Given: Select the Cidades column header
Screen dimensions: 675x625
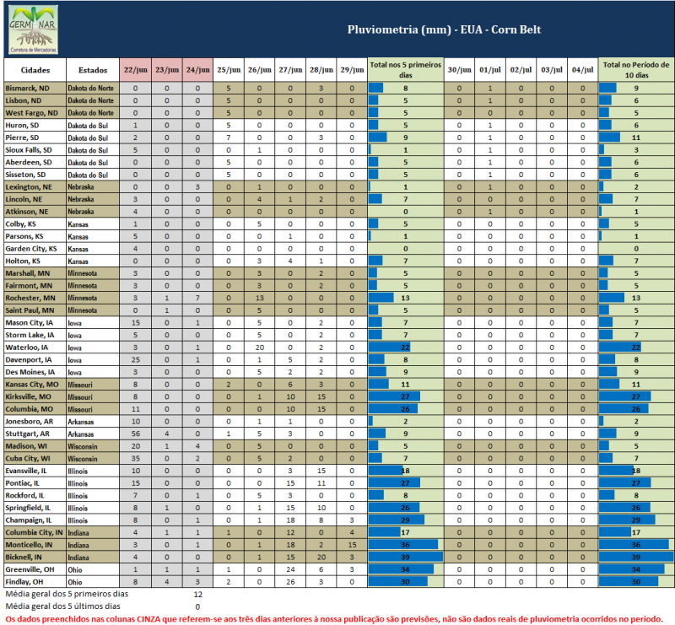Looking at the screenshot, I should 35,70.
